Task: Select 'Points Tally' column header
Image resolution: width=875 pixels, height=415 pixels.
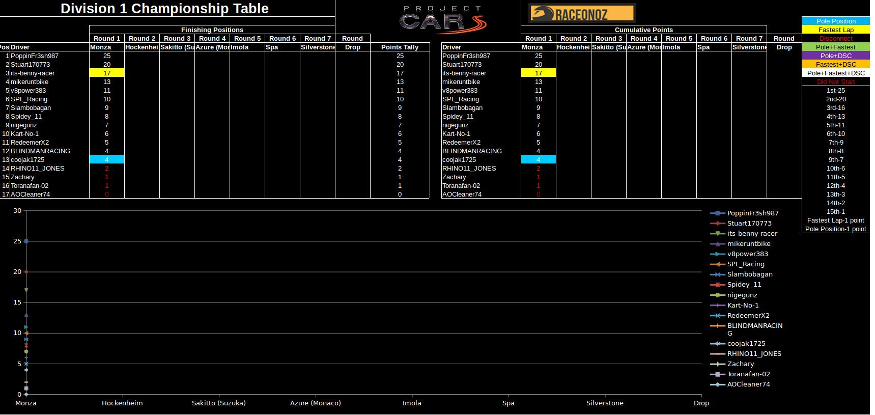Action: [400, 47]
